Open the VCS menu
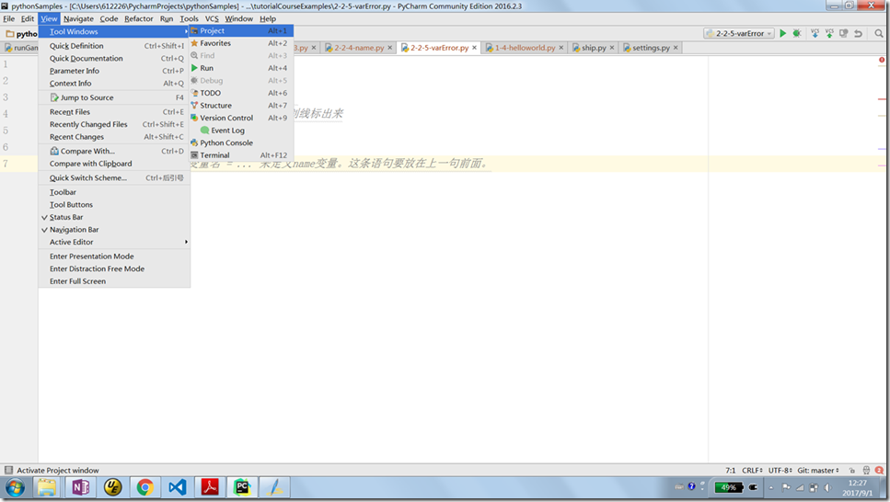 [212, 18]
